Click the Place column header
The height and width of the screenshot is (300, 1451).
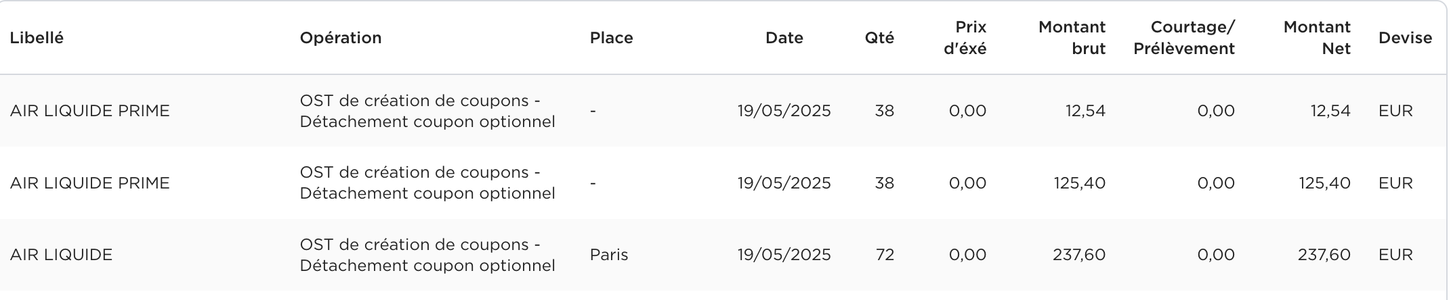click(611, 38)
